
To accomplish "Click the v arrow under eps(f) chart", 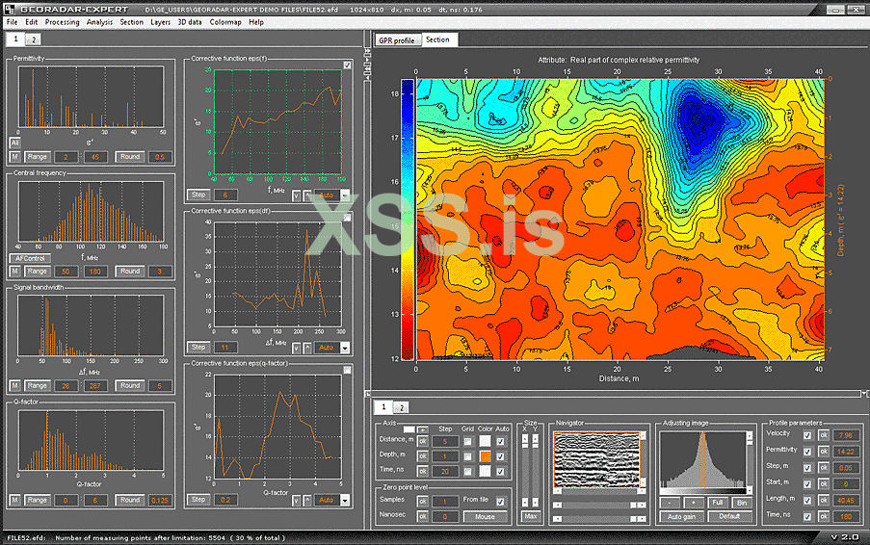I will 295,195.
